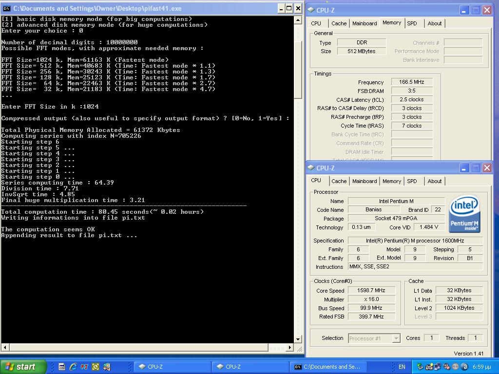The width and height of the screenshot is (499, 374).
Task: Click the Level 2 cache value 1024 KBytes
Action: [459, 308]
